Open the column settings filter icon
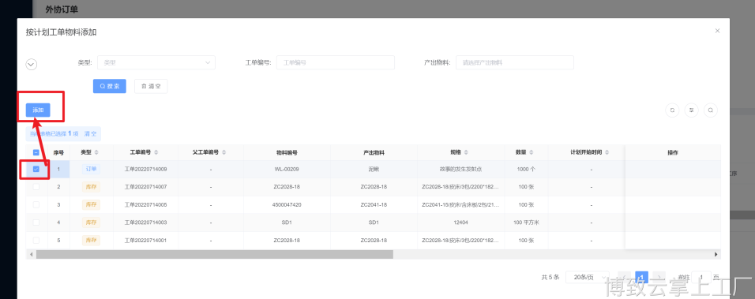 click(692, 110)
